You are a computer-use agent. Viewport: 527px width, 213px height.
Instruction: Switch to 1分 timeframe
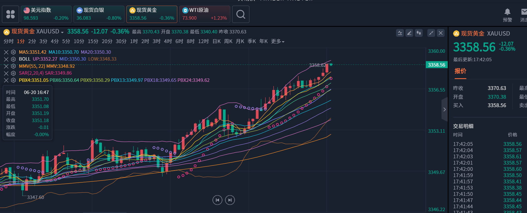pyautogui.click(x=21, y=41)
